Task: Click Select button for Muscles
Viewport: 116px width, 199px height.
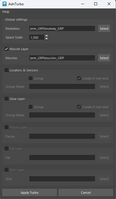Action: tap(104, 58)
